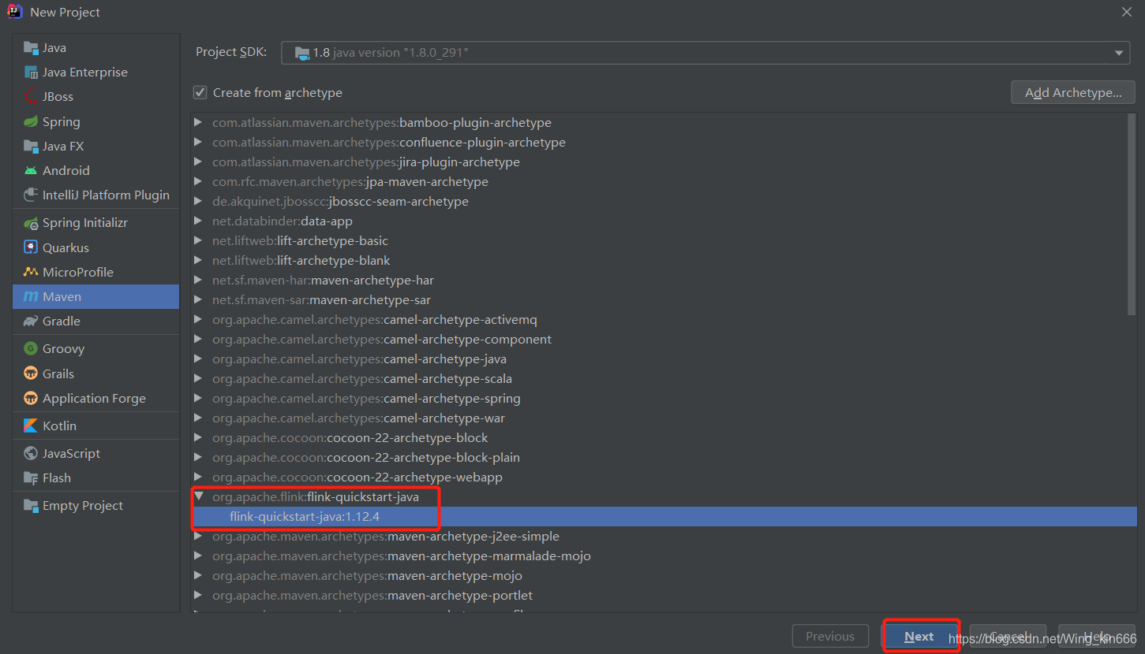Select the maven-archetype-mojo row
1145x654 pixels.
(664, 576)
